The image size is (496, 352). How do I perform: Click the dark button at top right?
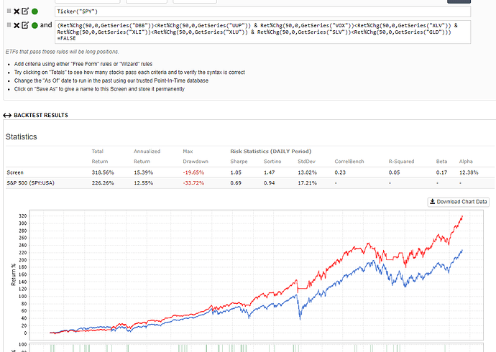tap(479, 1)
